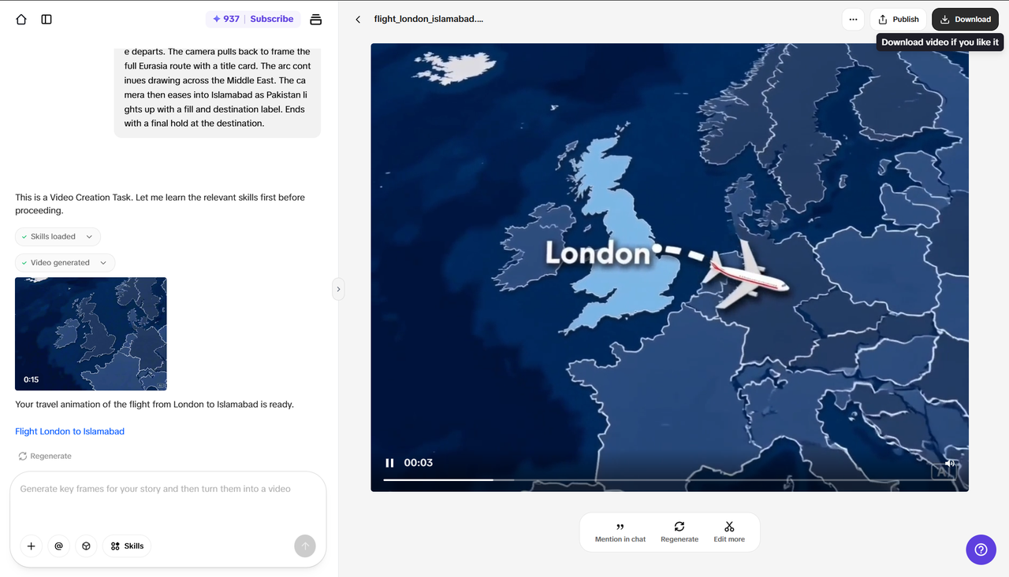Publish the video
The image size is (1009, 577).
click(898, 20)
